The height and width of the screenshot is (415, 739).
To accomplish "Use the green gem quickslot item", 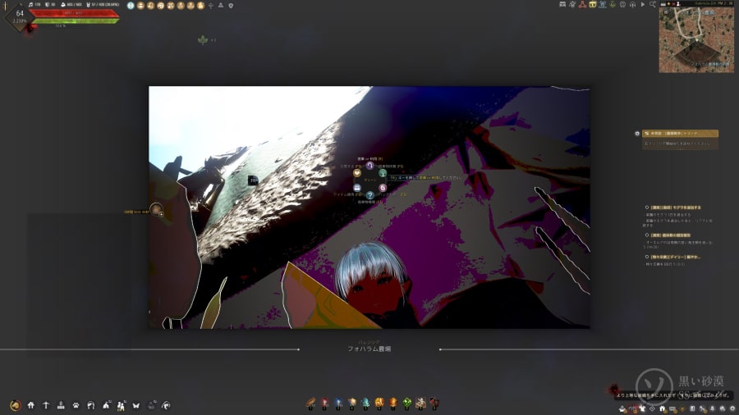I will point(406,403).
